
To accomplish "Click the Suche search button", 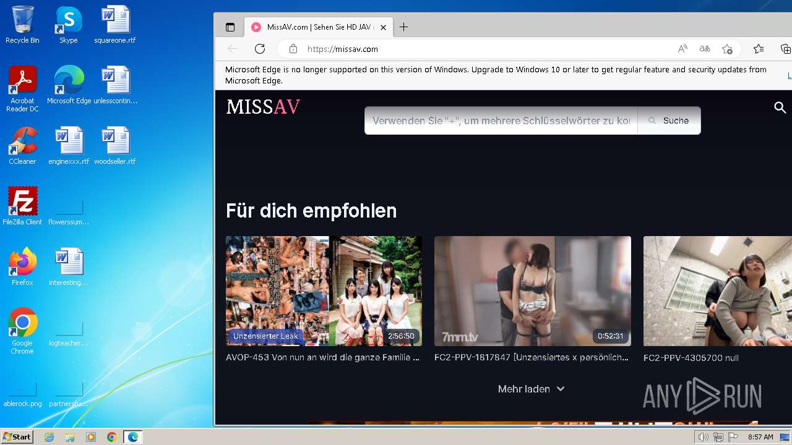I will point(669,121).
